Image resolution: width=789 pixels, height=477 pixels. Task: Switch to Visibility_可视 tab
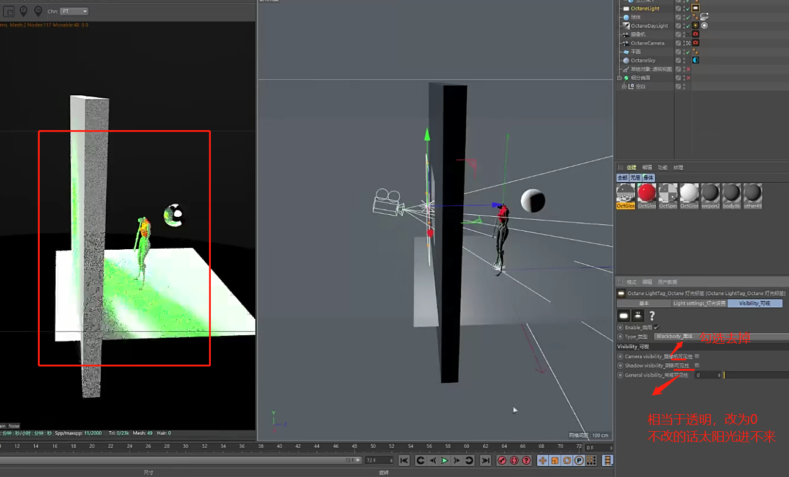pos(755,304)
